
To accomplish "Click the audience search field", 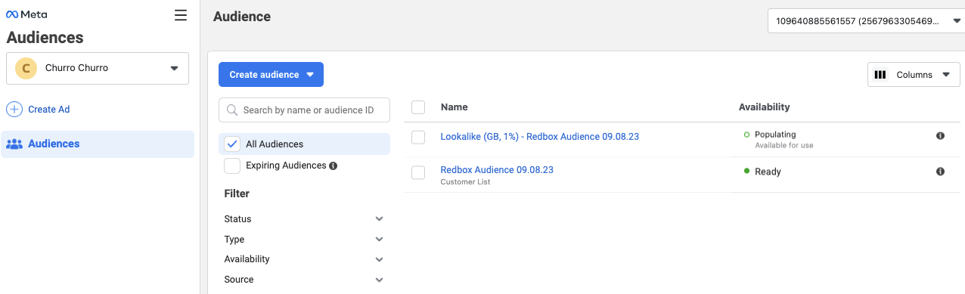I will (x=305, y=110).
